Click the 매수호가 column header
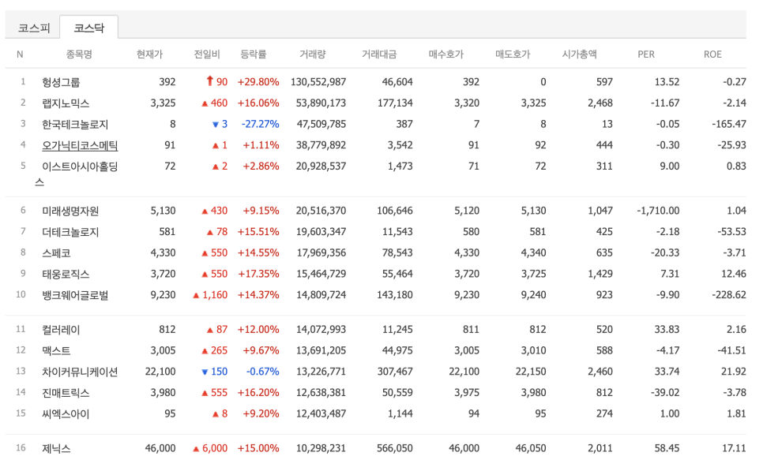Screen dimensions: 763x460 (445, 54)
